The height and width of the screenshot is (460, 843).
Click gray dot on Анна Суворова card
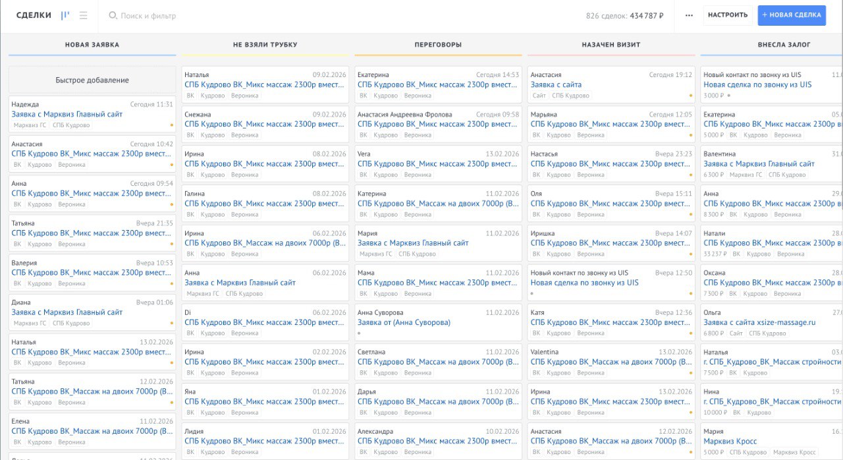(x=360, y=333)
